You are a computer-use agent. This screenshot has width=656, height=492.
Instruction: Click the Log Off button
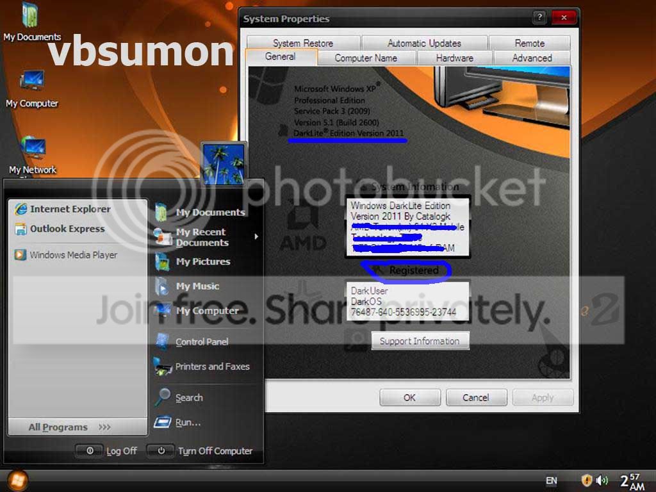tap(106, 451)
